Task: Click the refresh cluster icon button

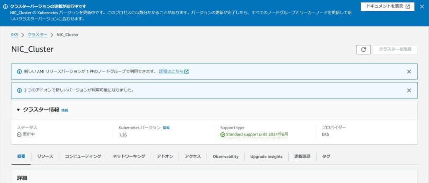Action: coord(363,50)
